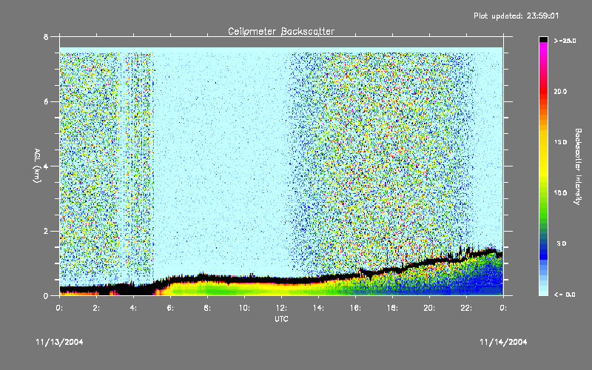Click the x-axis tick label '22:'
The image size is (592, 370).
(466, 308)
